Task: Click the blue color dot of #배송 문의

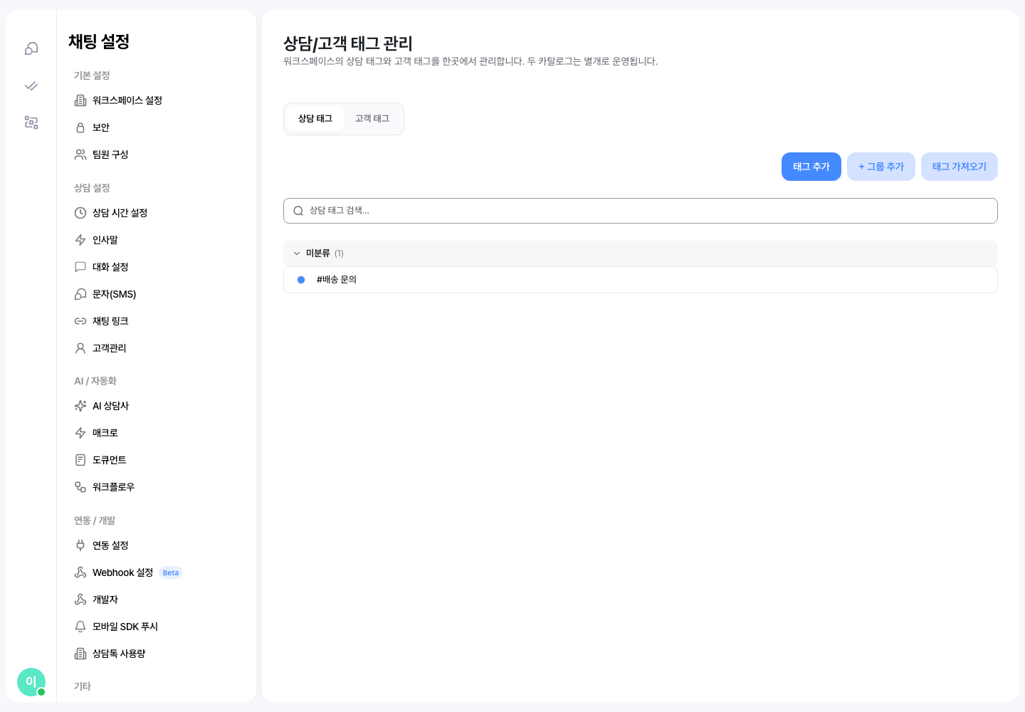Action: [301, 280]
